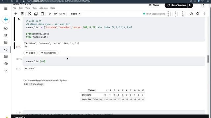The height and width of the screenshot is (118, 211).
Task: Click the Indexing row label in table
Action: (87, 95)
